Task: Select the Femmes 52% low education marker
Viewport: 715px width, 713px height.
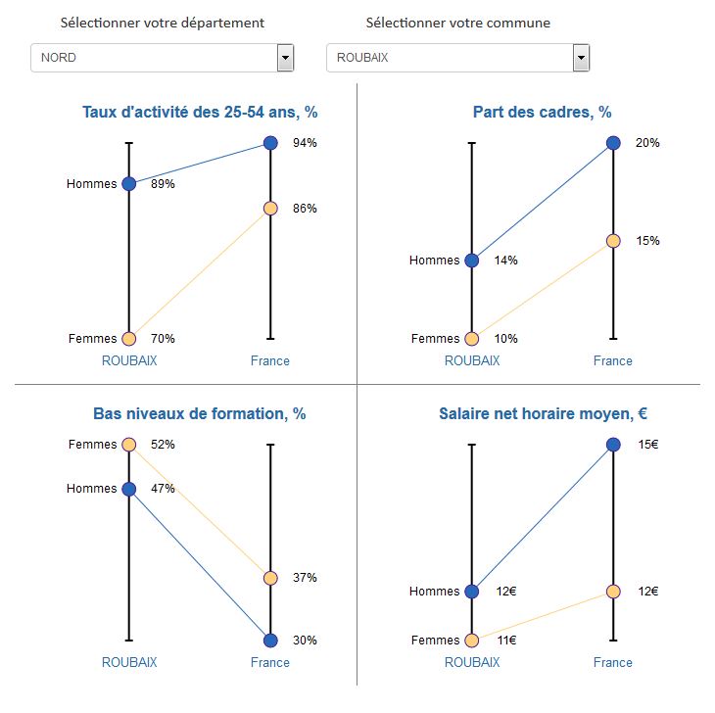Action: [x=128, y=445]
